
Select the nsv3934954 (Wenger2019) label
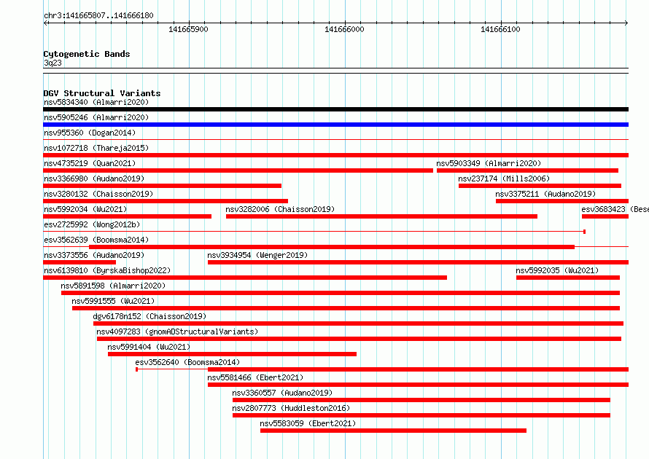258,255
